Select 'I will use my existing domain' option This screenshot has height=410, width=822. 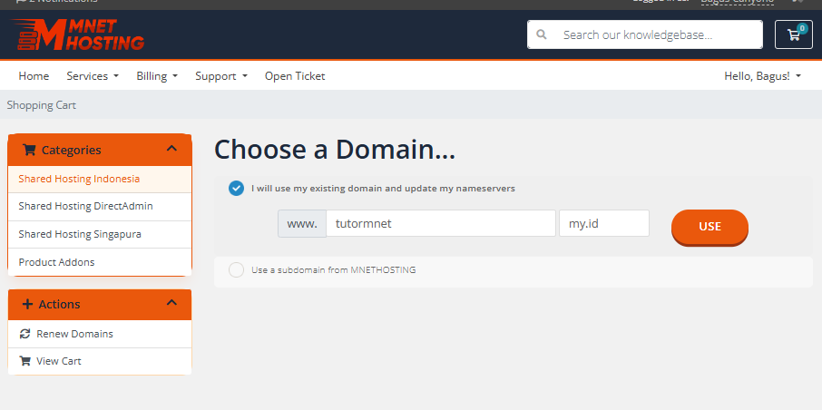[236, 188]
